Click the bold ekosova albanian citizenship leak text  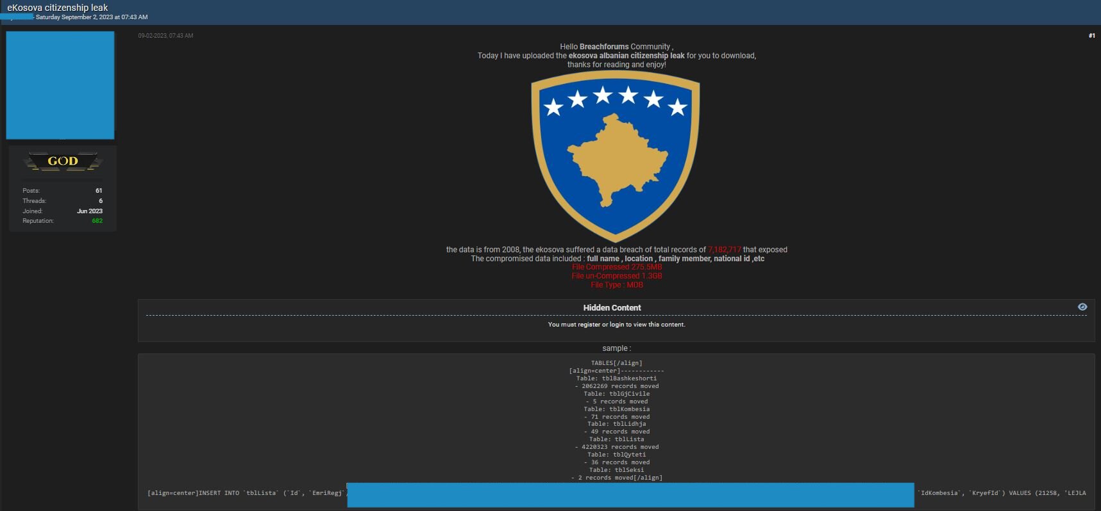(626, 56)
